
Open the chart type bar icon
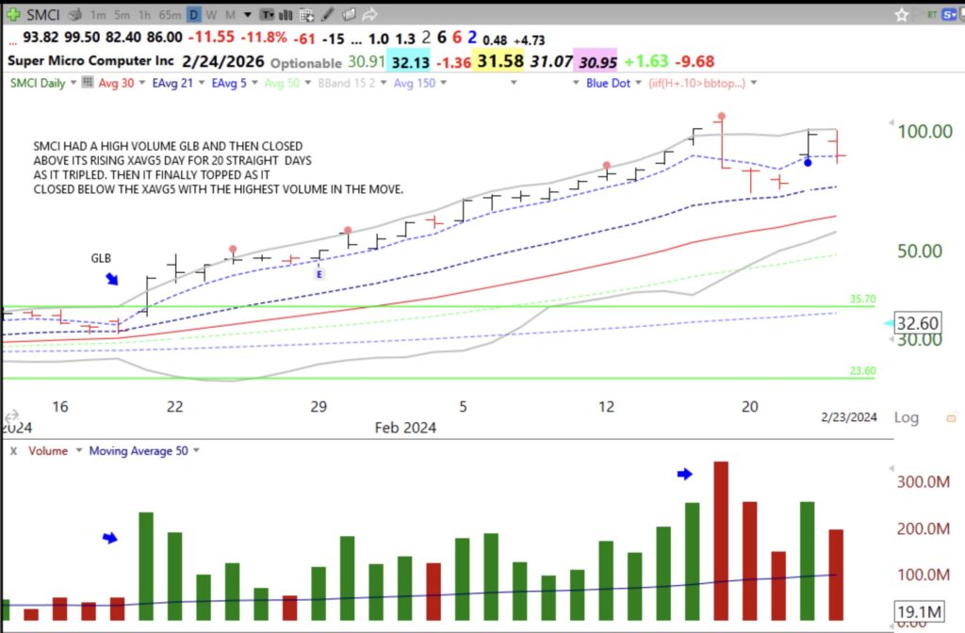point(285,14)
